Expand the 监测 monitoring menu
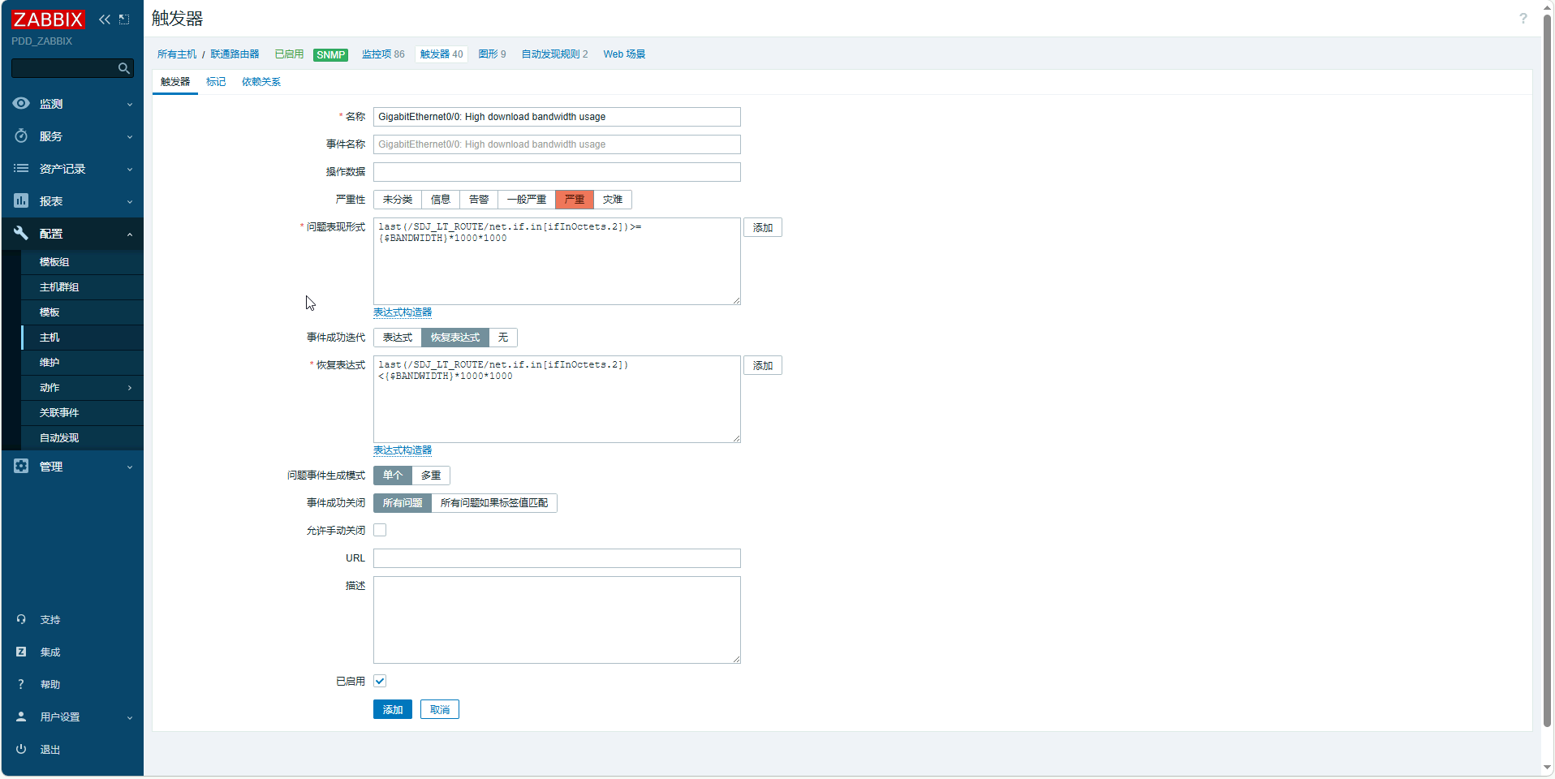 coord(71,104)
